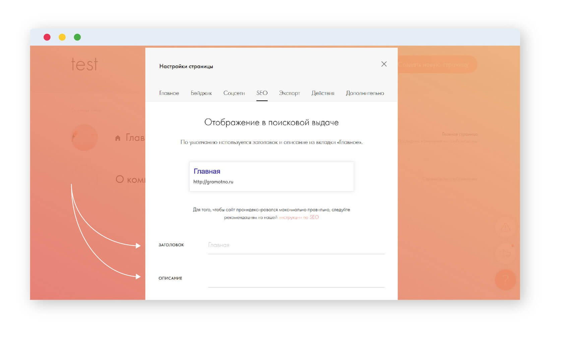Click the home icon beside Глав page
Screen dimensions: 563x345
[118, 138]
